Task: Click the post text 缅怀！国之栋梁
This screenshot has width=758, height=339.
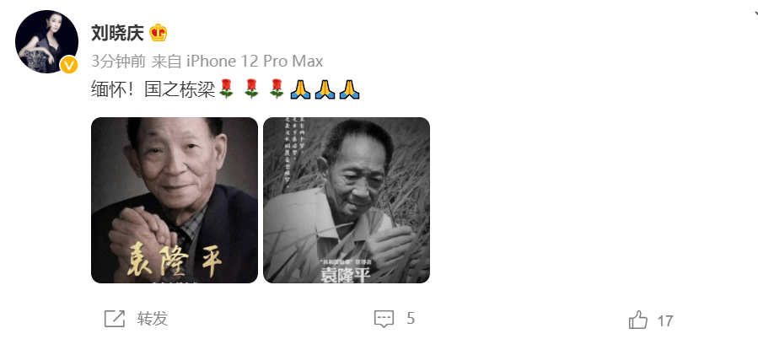Action: coord(153,90)
